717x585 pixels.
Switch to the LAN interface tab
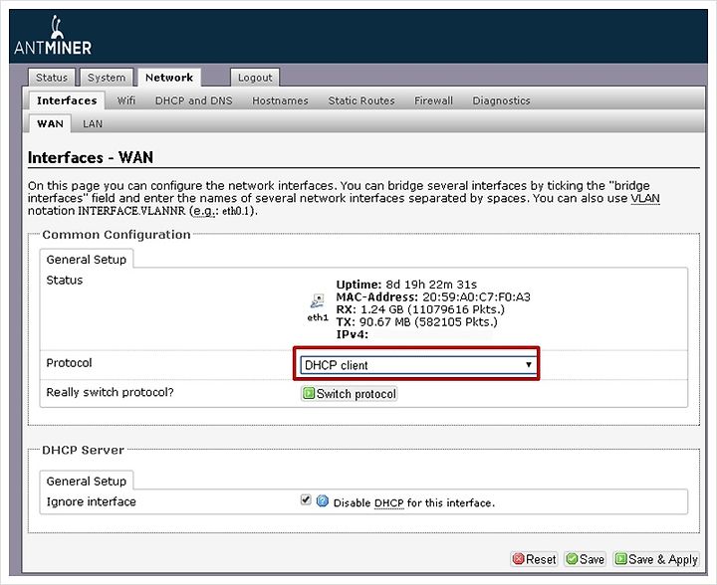[93, 123]
